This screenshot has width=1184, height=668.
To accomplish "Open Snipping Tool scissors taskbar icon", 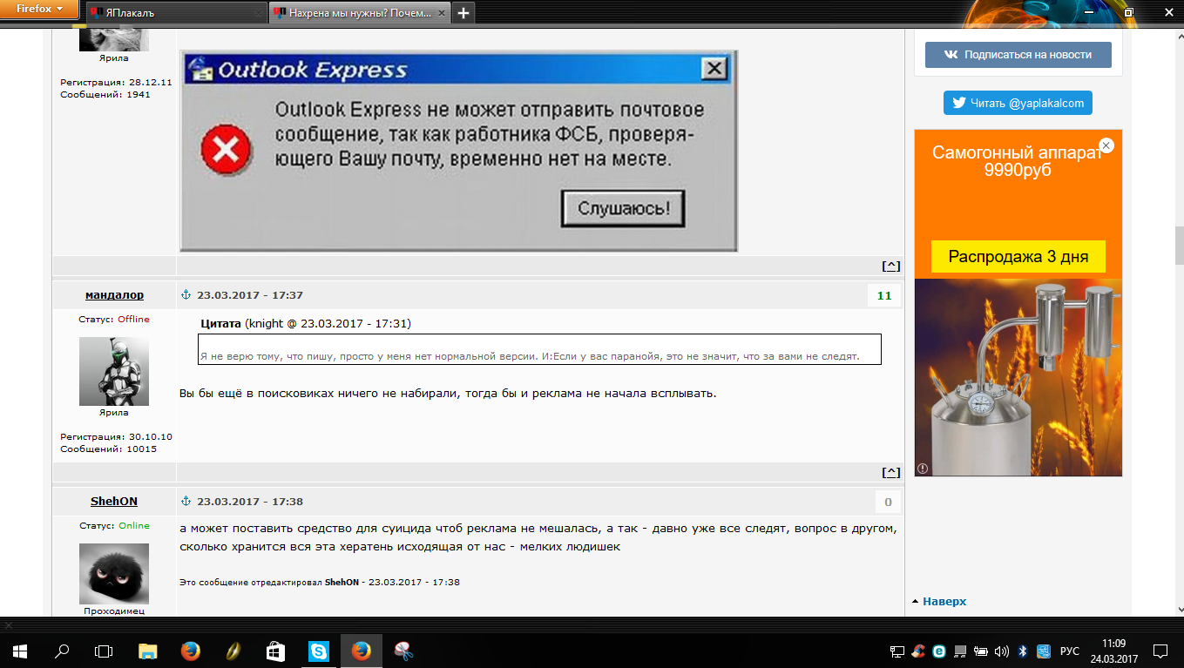I will pos(403,651).
